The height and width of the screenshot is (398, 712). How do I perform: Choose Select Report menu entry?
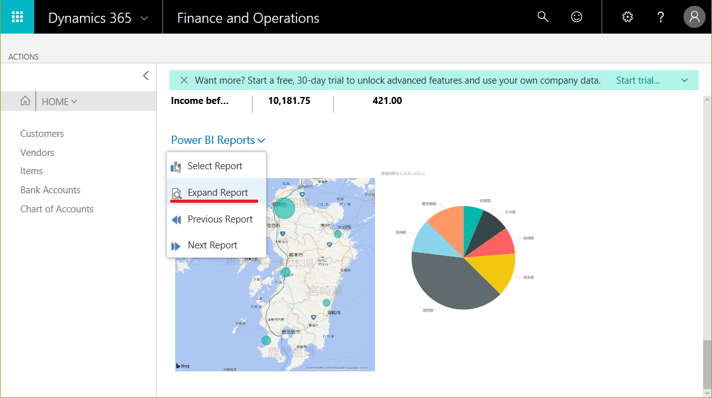point(216,166)
